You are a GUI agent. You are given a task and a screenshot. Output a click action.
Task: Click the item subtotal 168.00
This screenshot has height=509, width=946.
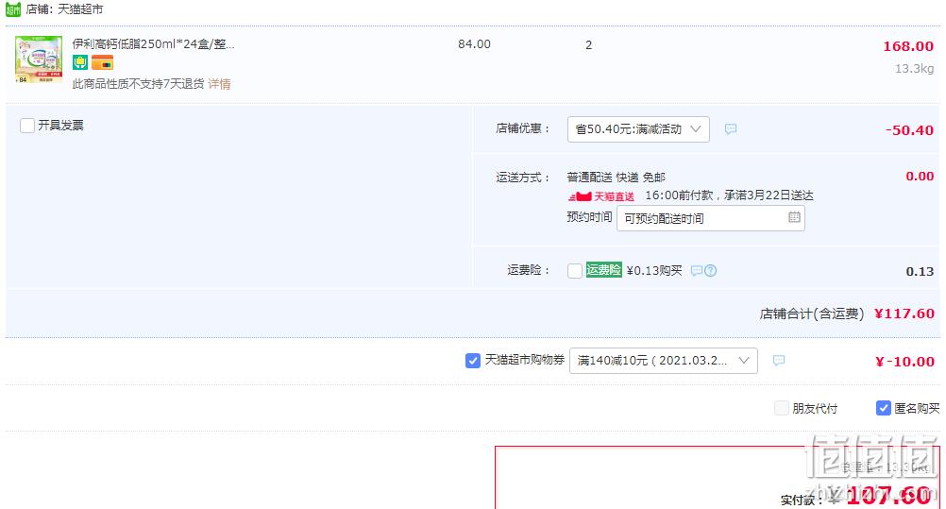tap(908, 46)
